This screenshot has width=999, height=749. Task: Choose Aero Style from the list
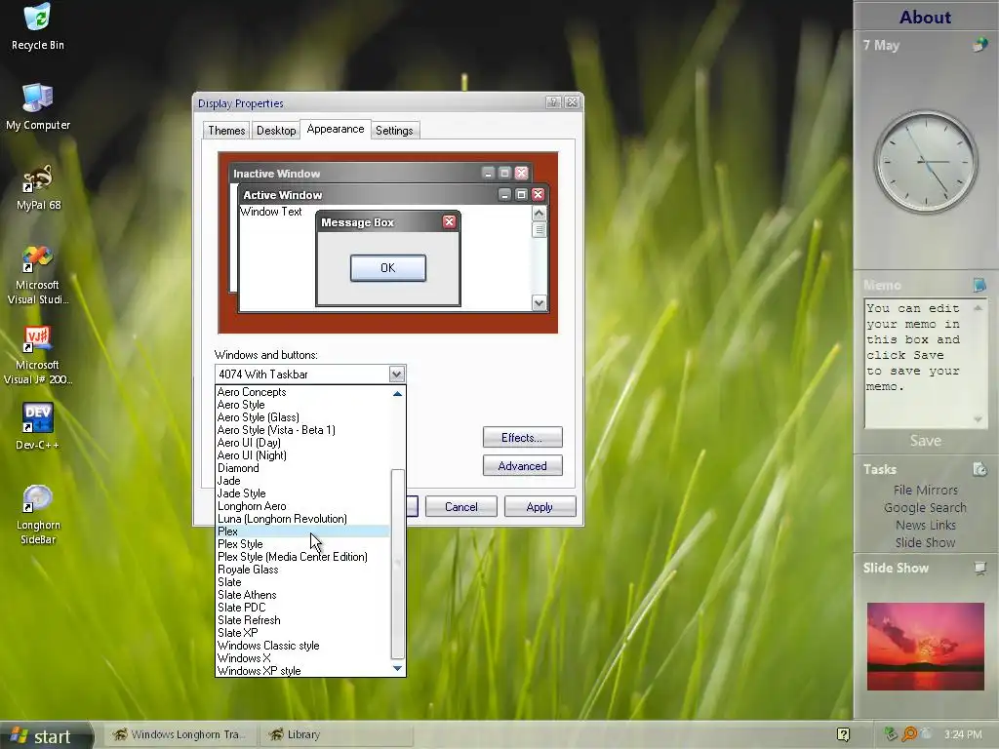302,405
